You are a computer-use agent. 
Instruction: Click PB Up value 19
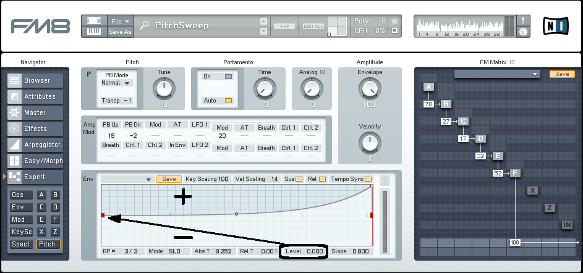coord(111,135)
